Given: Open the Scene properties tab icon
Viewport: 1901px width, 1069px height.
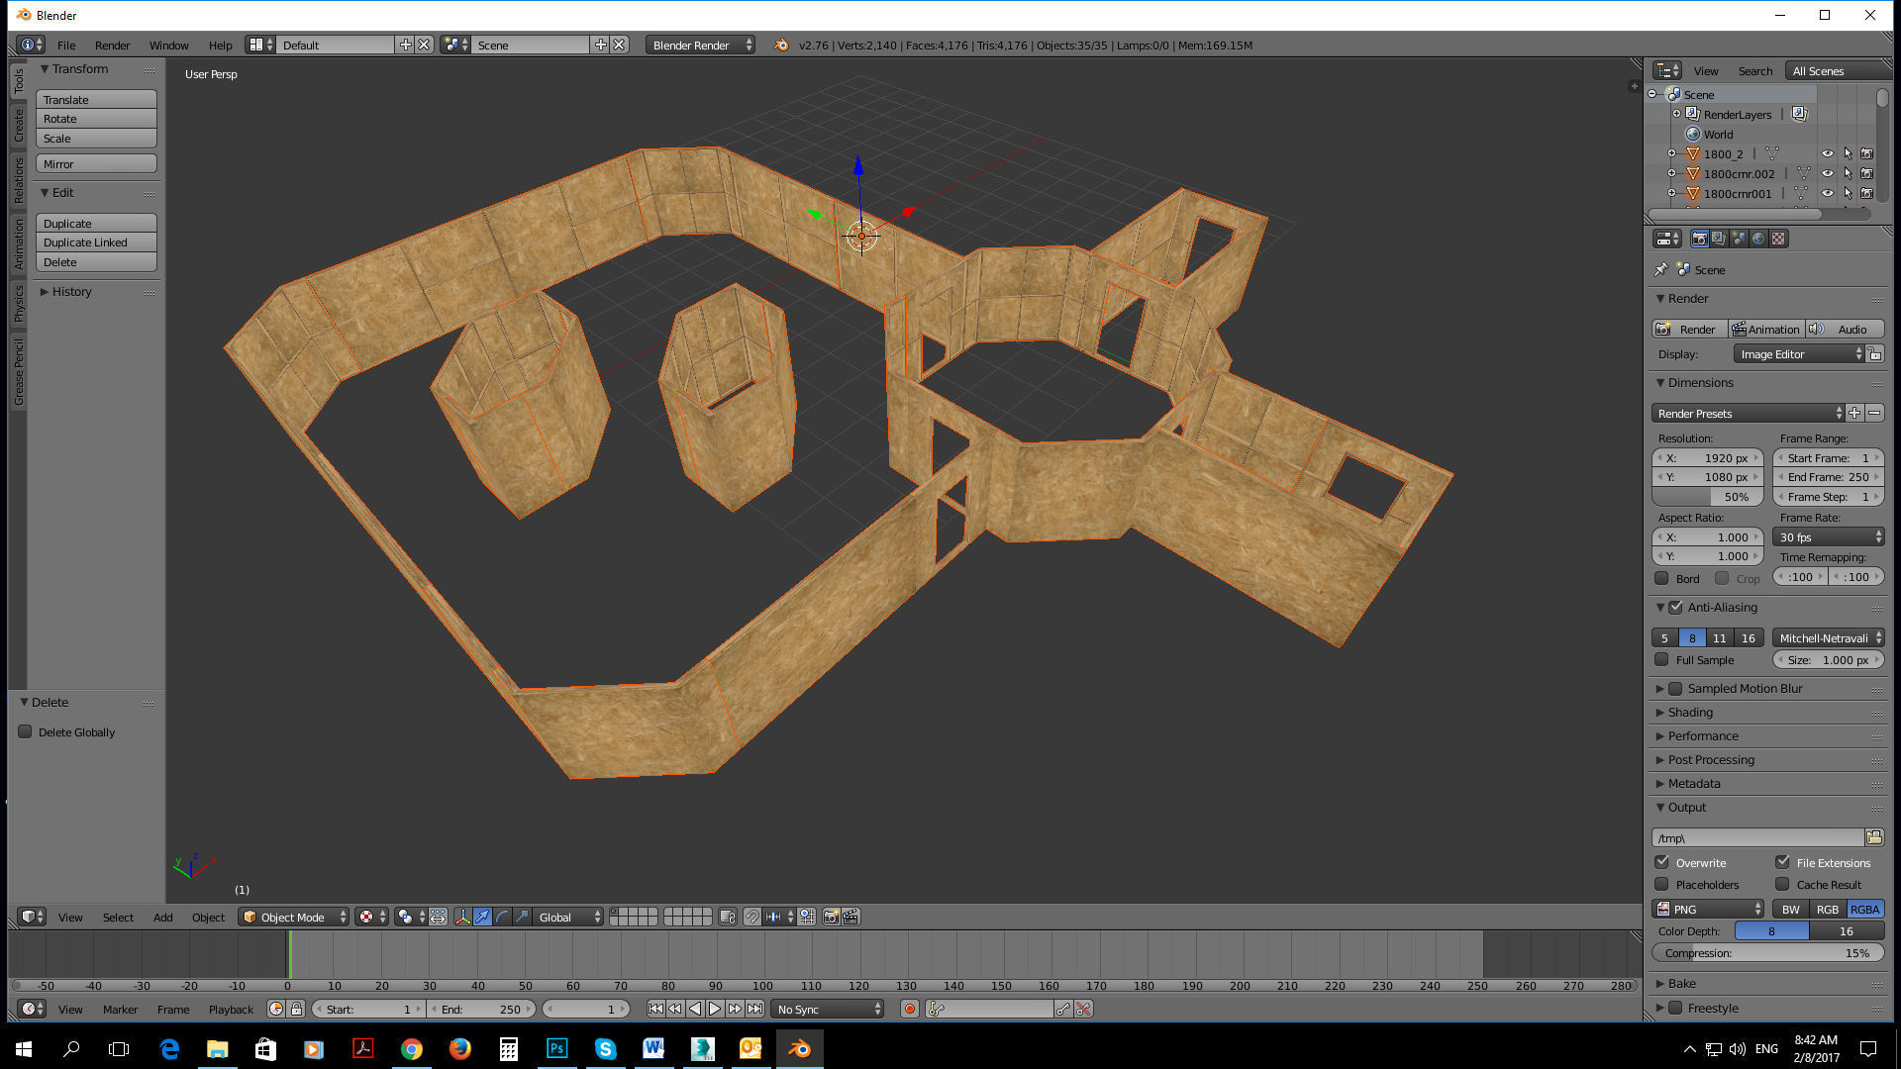Looking at the screenshot, I should (1739, 239).
